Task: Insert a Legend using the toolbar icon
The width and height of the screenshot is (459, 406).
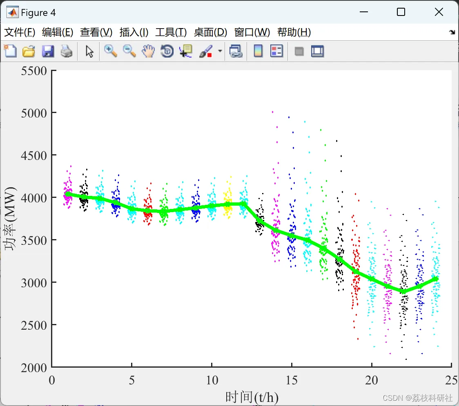Action: pyautogui.click(x=276, y=51)
